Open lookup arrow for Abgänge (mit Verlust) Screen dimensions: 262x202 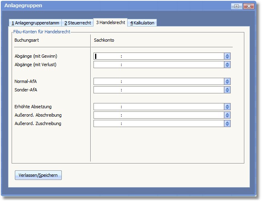click(x=227, y=65)
